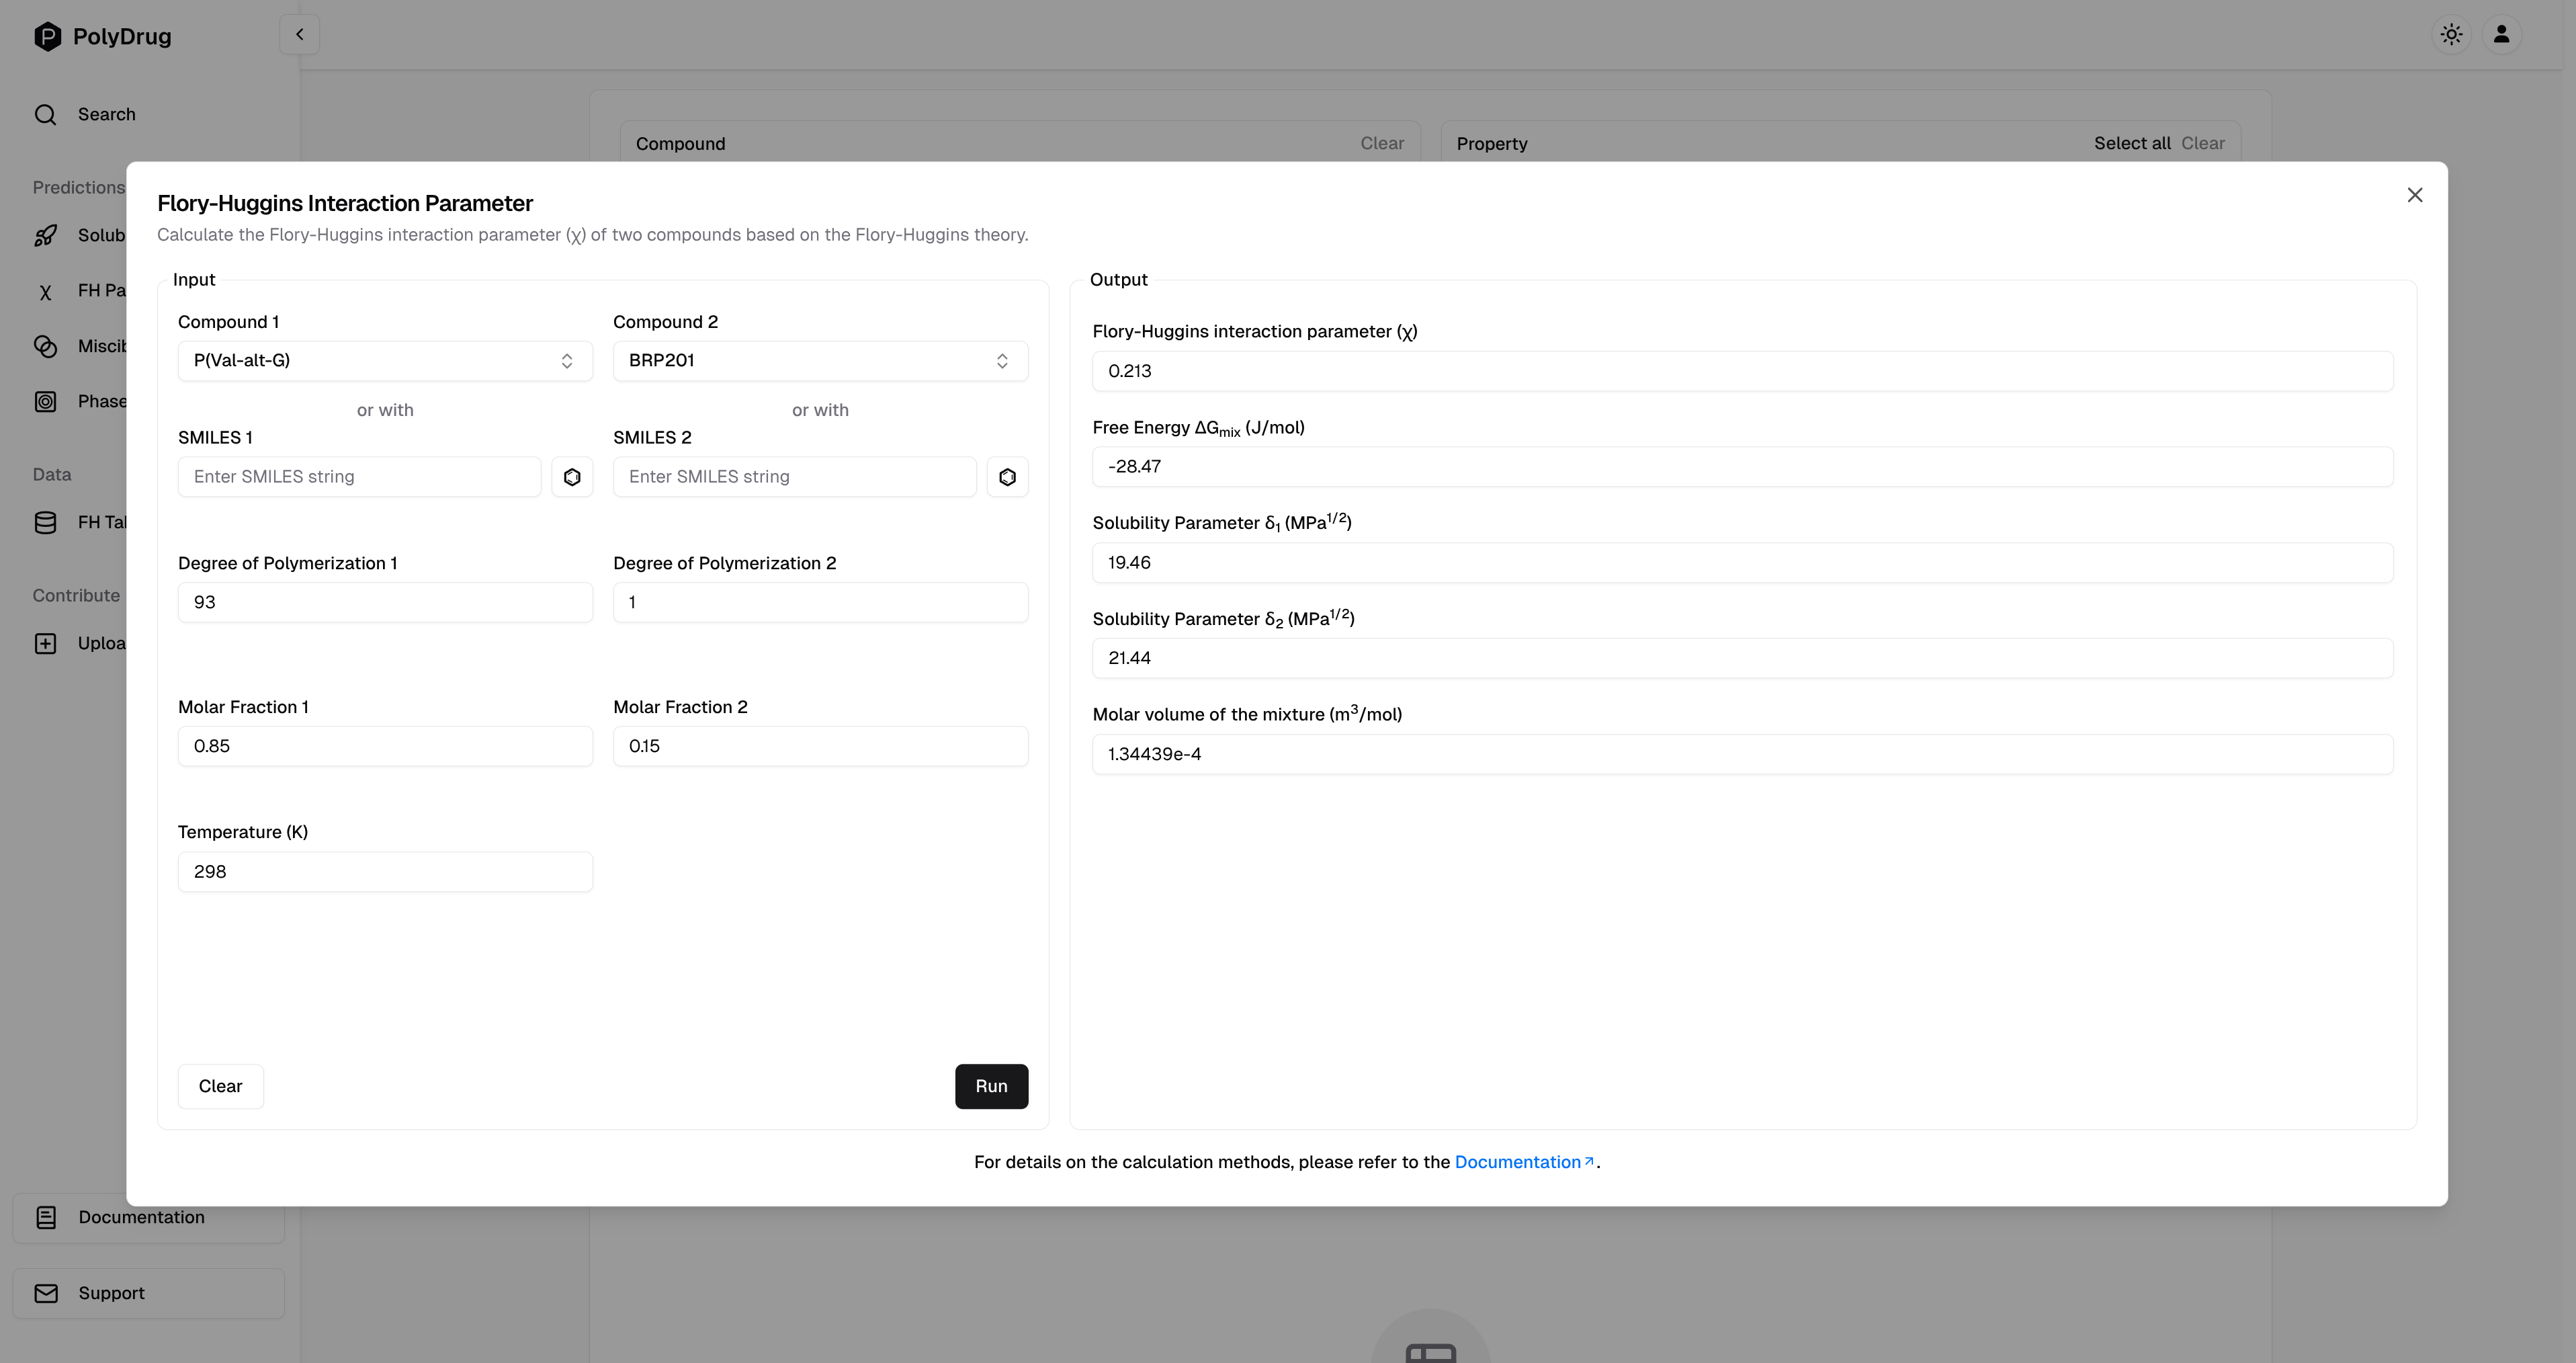Screen dimensions: 2576x1363
Task: Click the Documentation book icon in sidebar
Action: [x=46, y=1217]
